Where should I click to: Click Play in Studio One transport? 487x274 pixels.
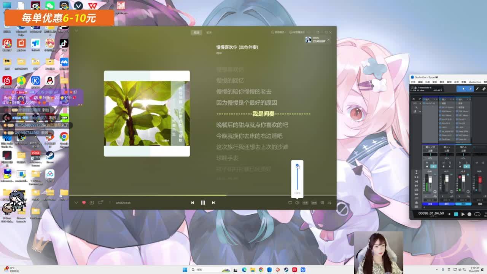(463, 214)
